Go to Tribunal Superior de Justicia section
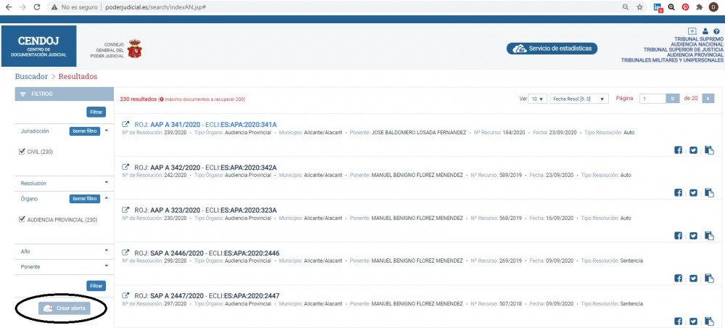 [x=683, y=49]
